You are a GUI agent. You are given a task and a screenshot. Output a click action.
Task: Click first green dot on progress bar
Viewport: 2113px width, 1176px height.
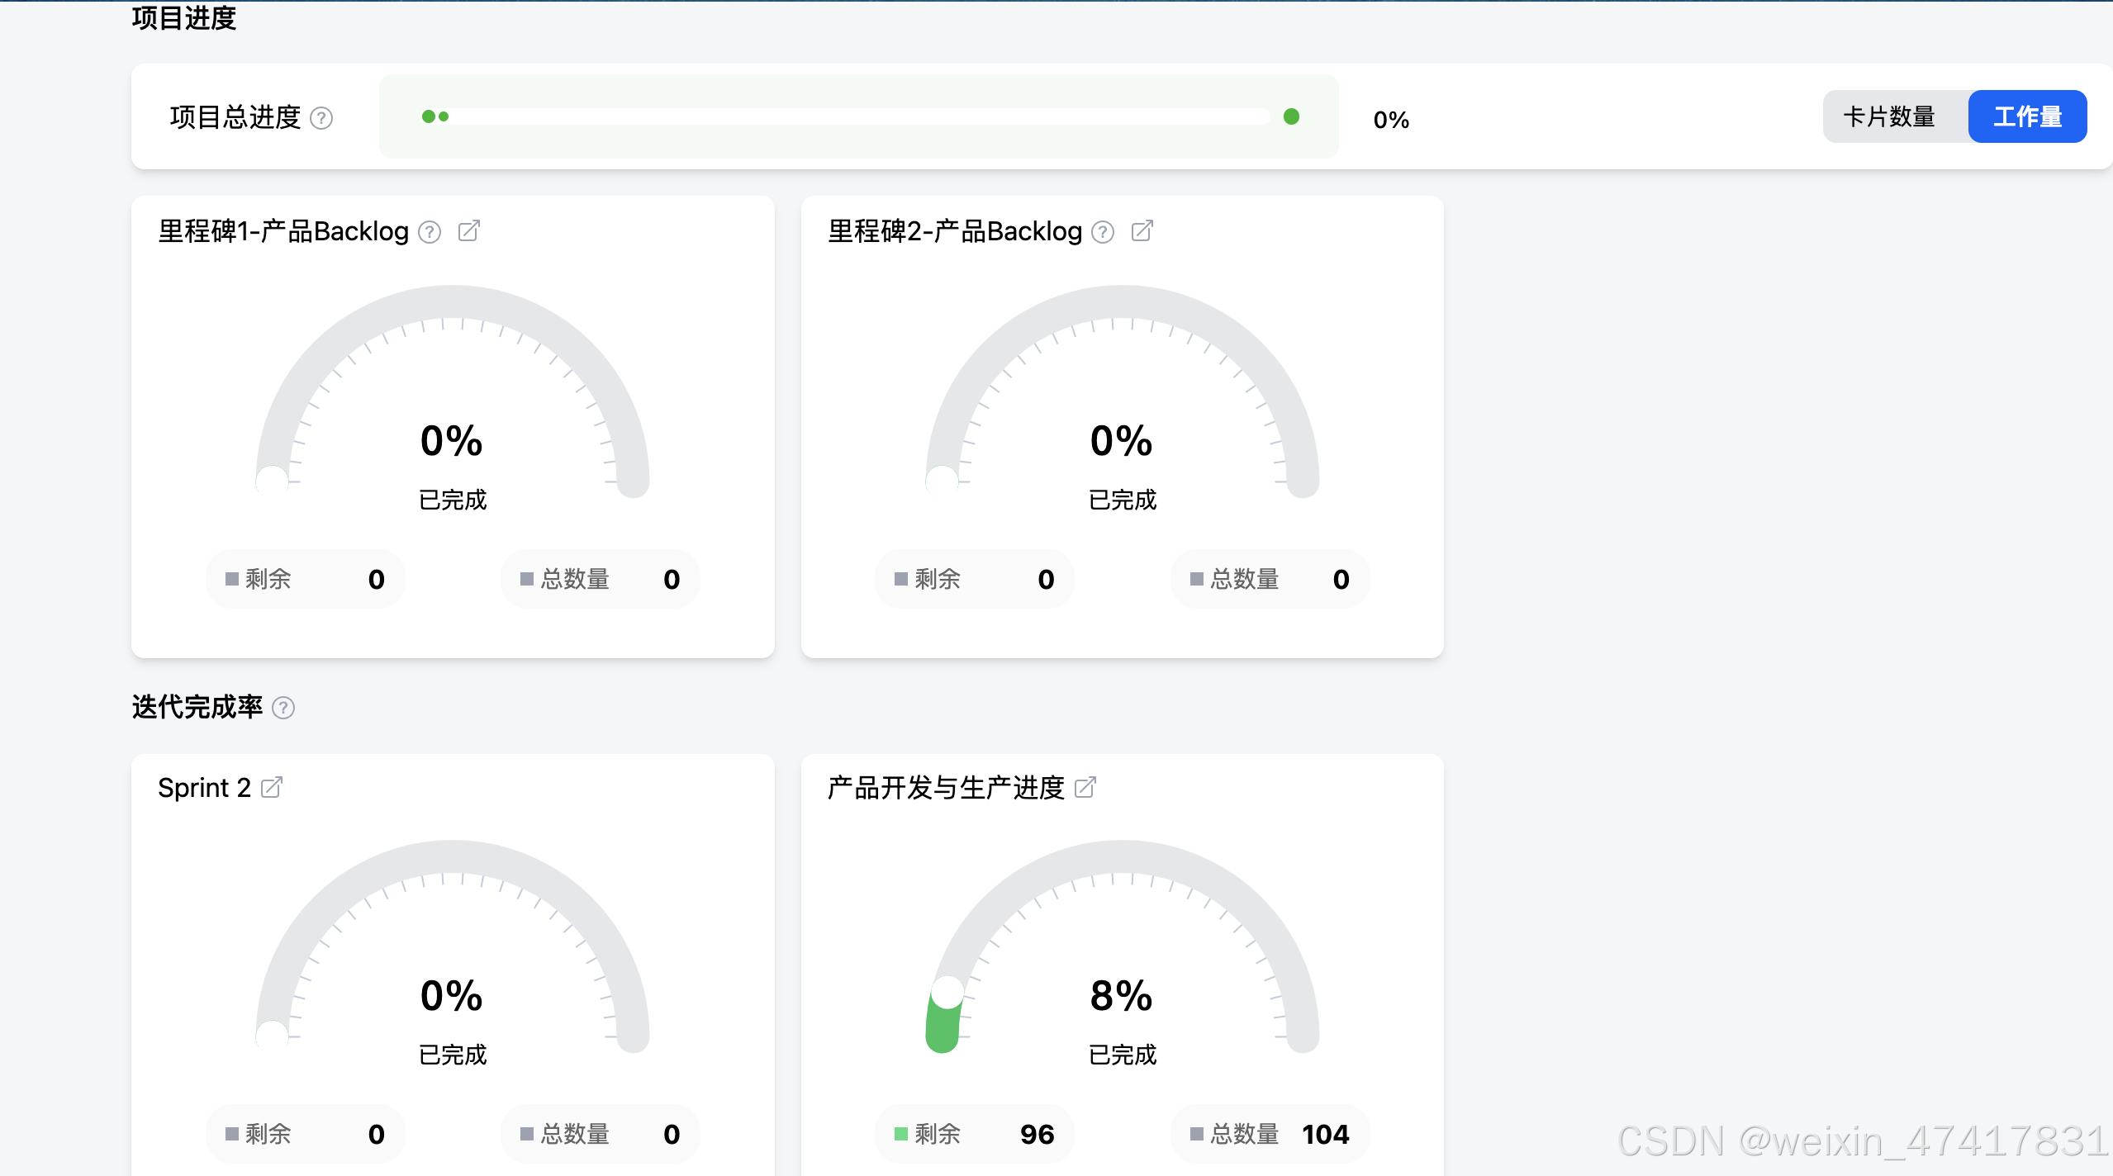[428, 116]
